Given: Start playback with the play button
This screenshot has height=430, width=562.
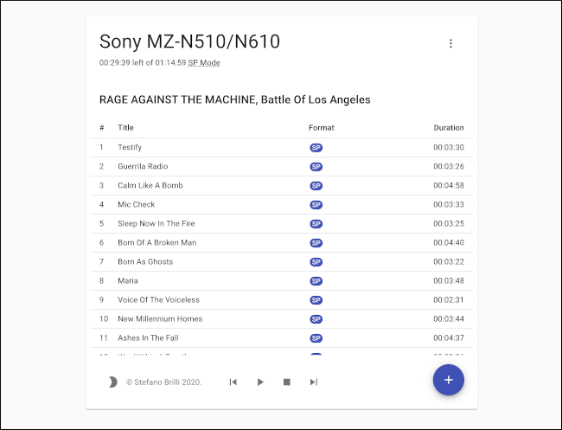Looking at the screenshot, I should point(260,382).
